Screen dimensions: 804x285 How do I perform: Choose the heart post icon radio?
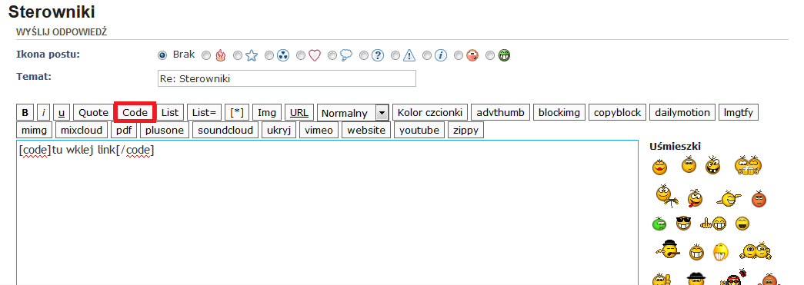[301, 55]
